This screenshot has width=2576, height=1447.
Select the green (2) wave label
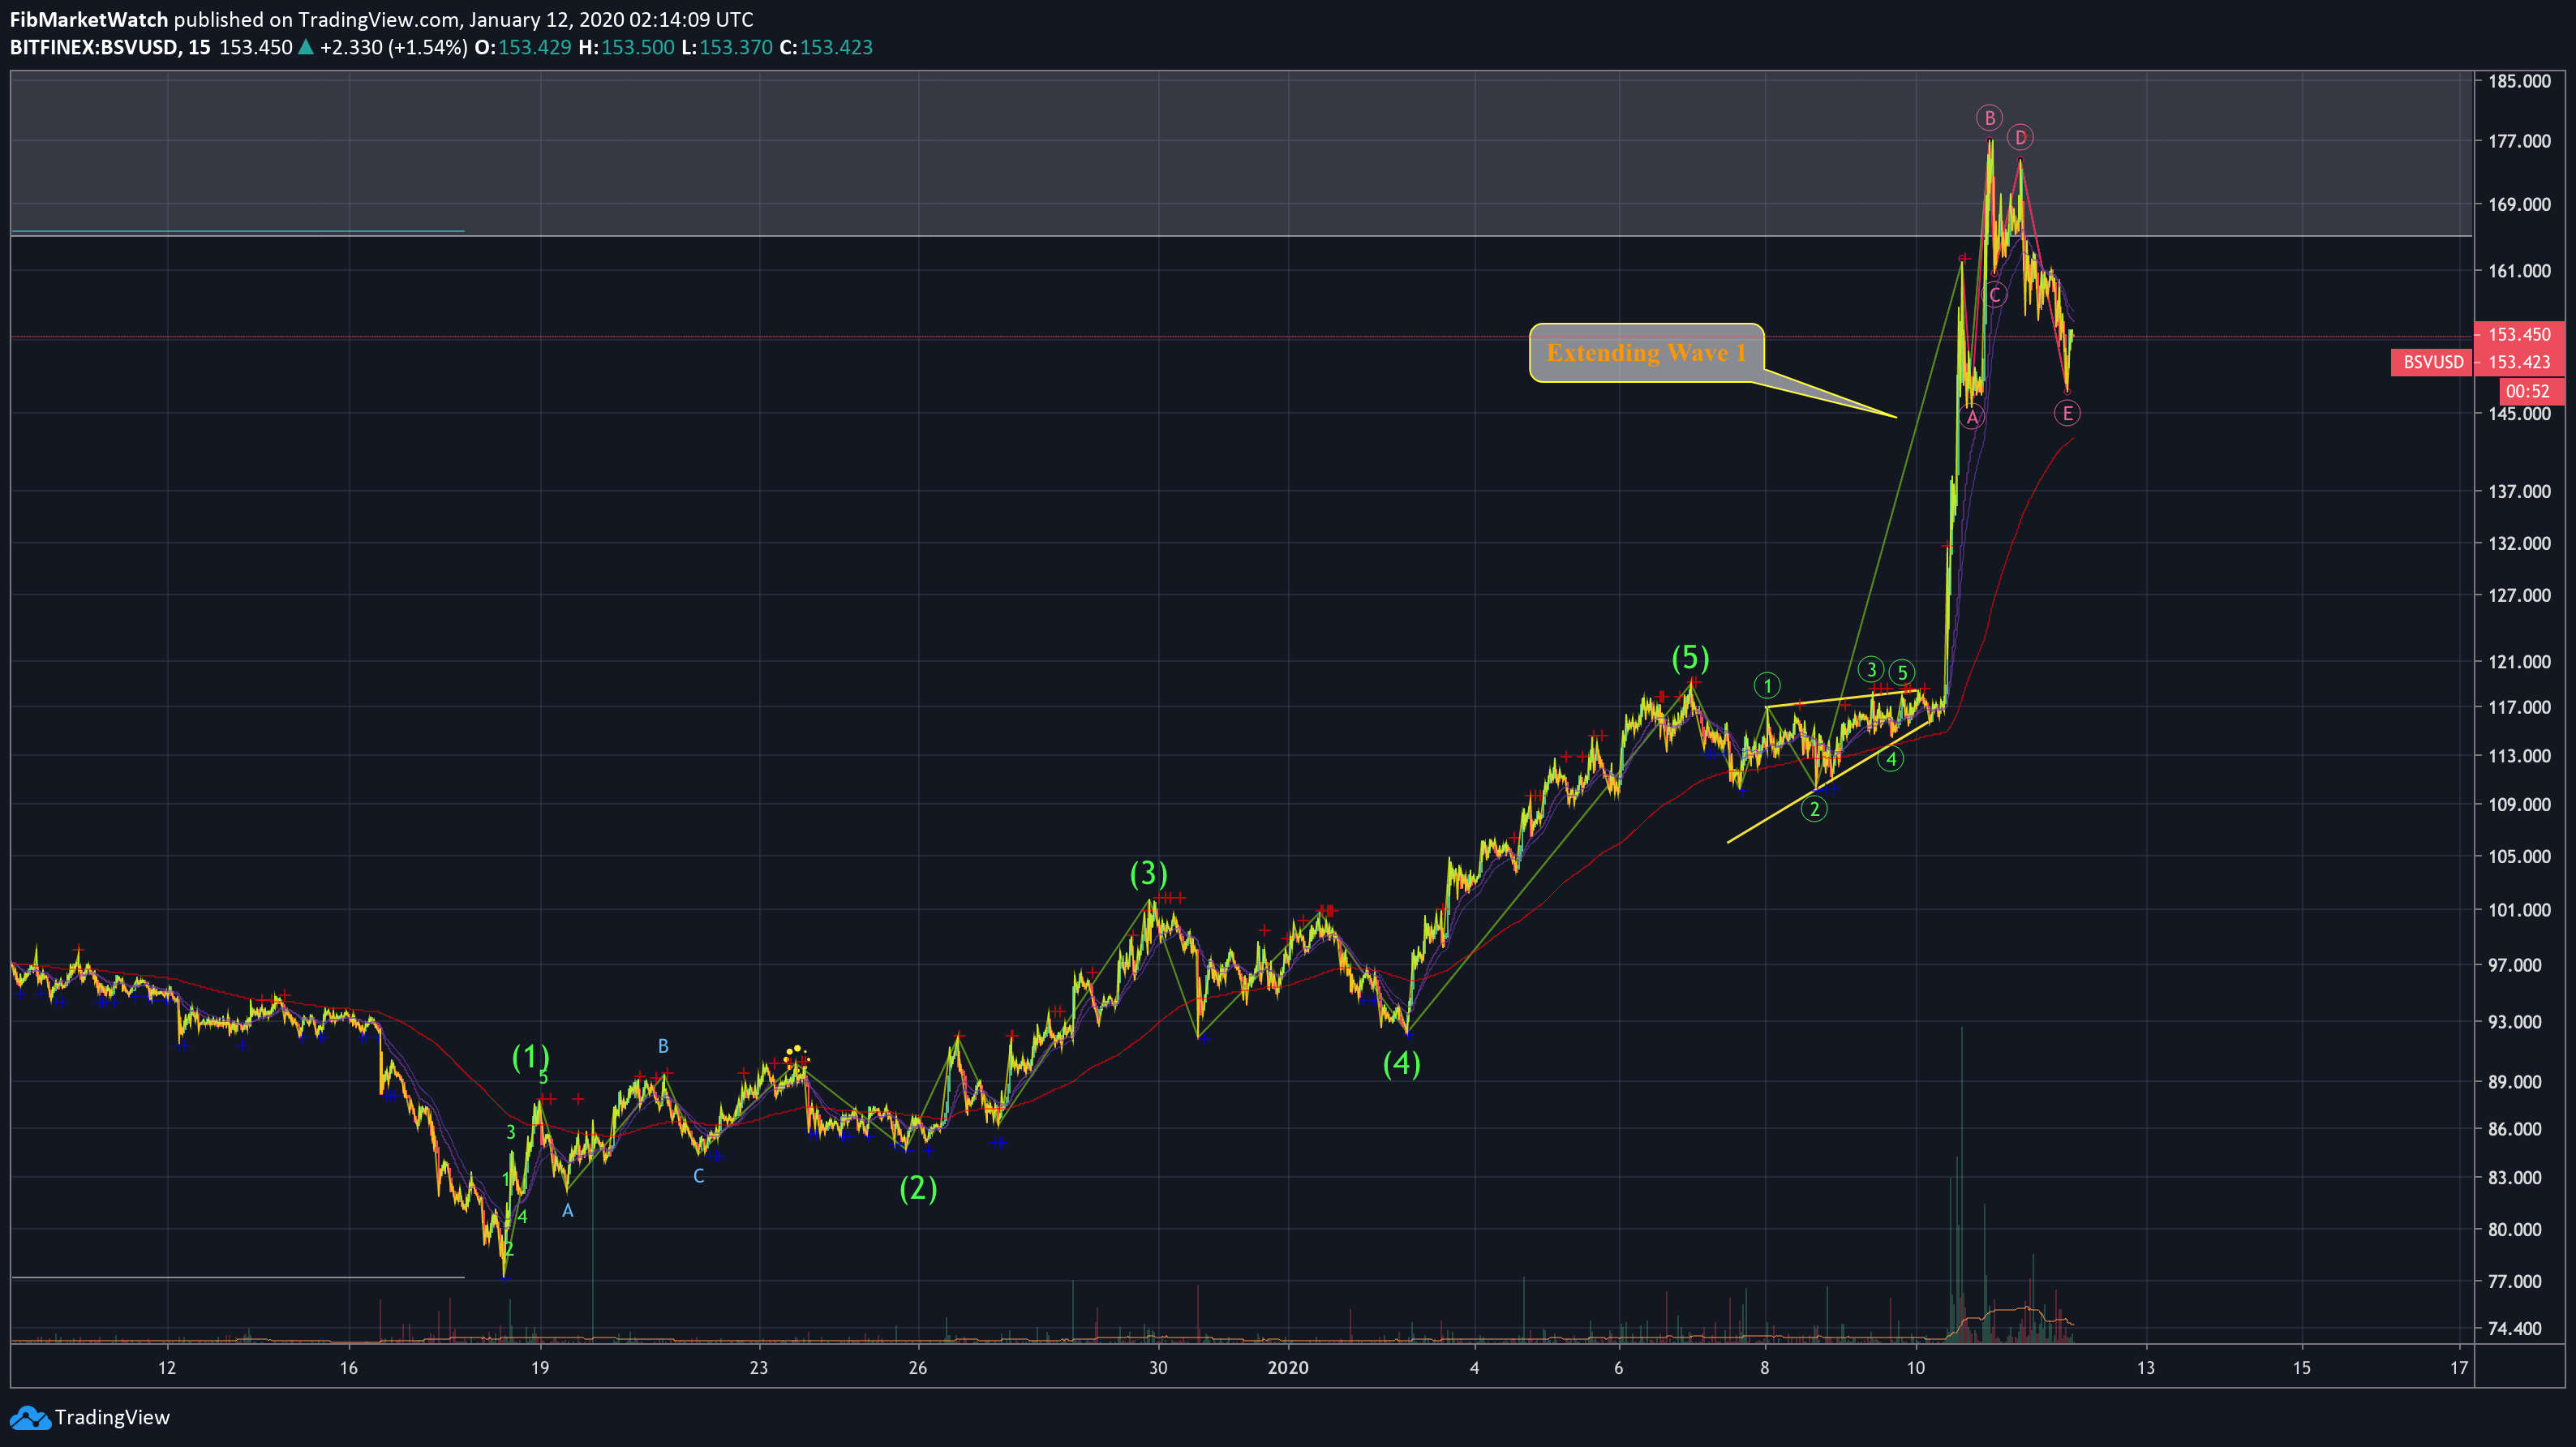(x=918, y=1188)
